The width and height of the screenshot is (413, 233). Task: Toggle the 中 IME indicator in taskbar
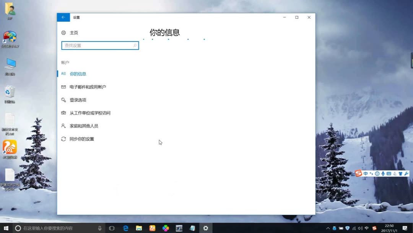pos(366,228)
